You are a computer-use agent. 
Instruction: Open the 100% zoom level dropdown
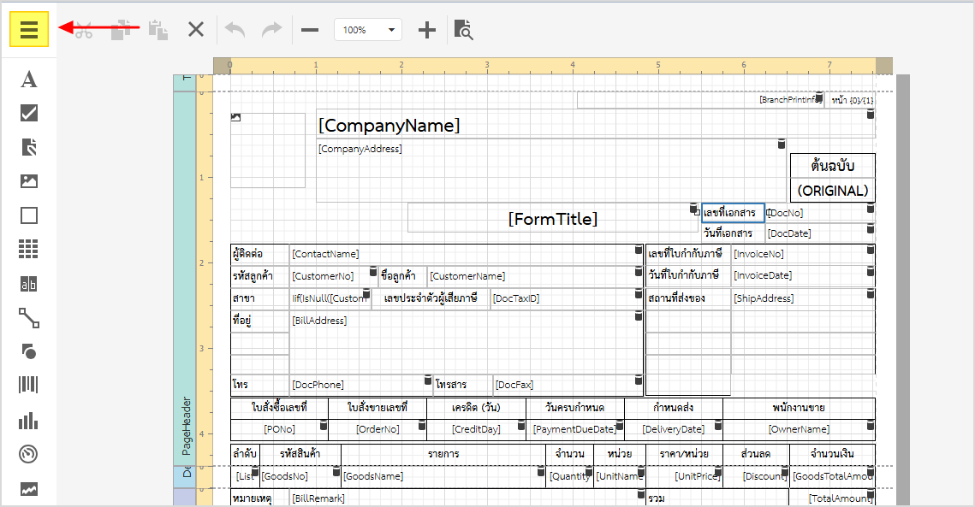tap(368, 30)
